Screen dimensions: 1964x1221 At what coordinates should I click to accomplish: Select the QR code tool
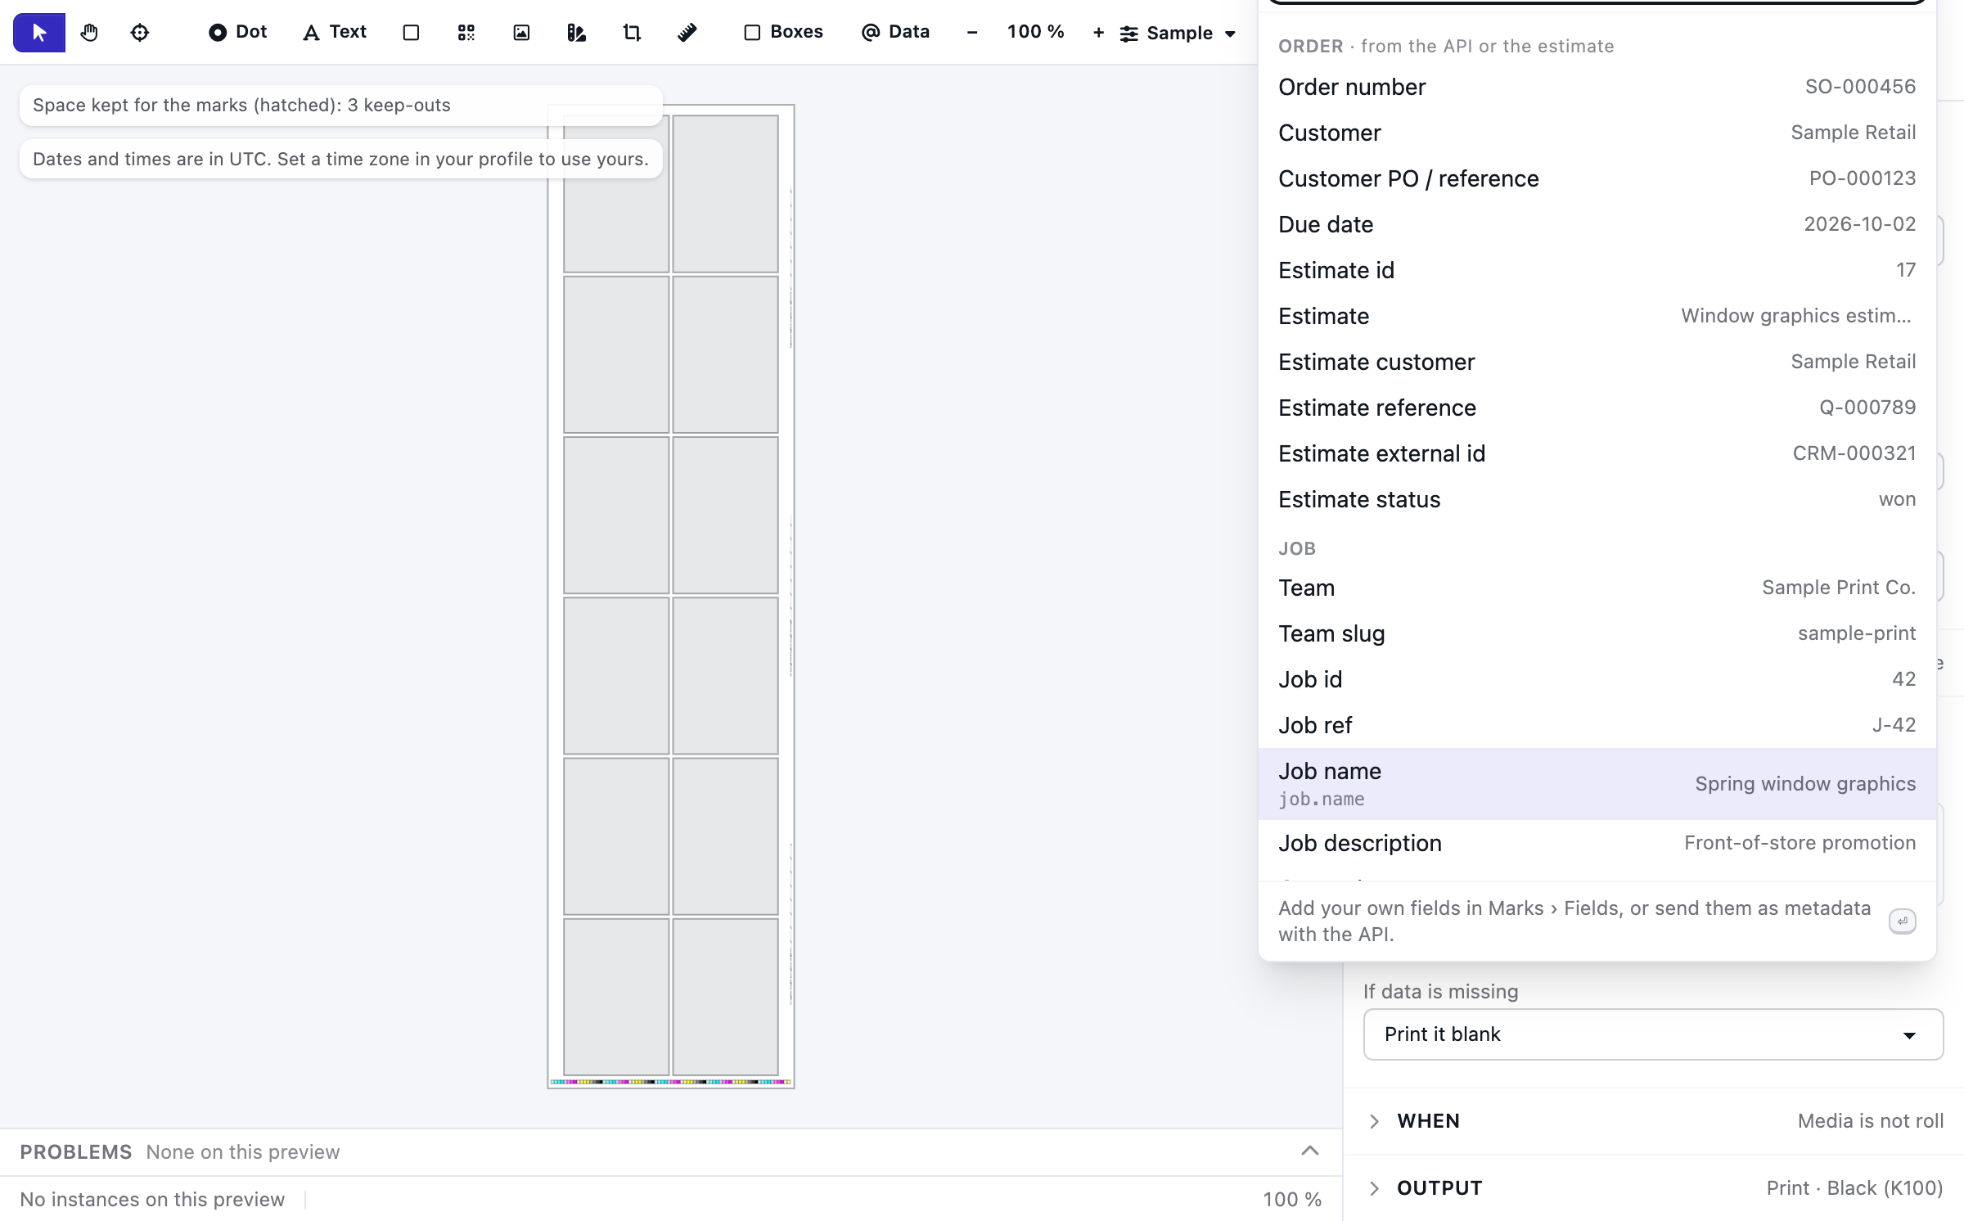(x=466, y=32)
